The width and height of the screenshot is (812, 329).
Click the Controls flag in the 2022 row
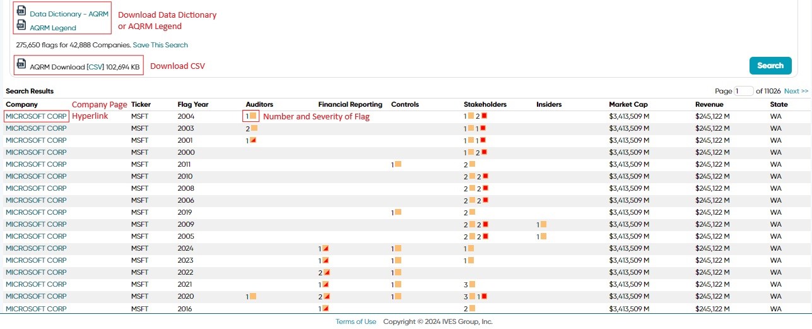(398, 272)
